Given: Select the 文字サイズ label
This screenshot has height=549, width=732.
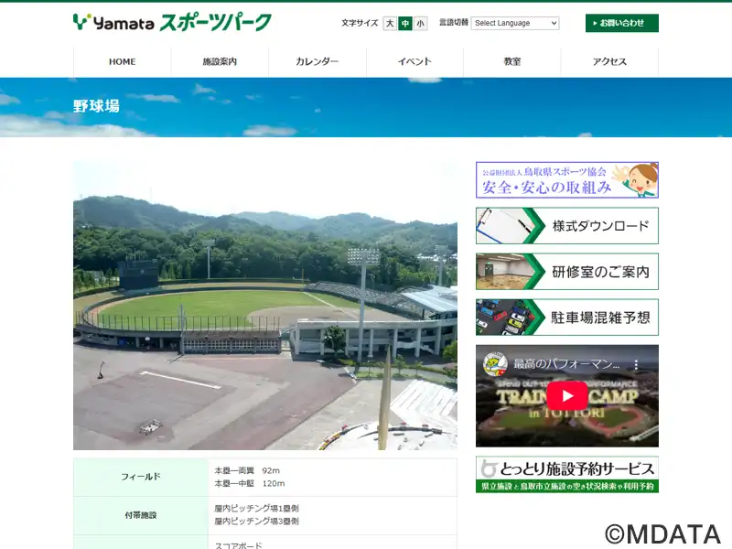Looking at the screenshot, I should click(360, 23).
